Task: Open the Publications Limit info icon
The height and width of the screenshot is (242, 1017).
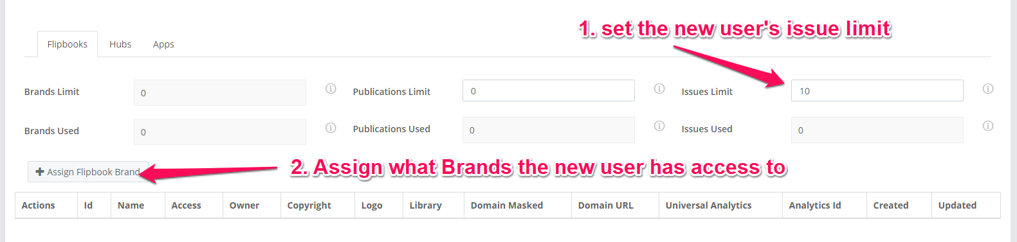Action: pyautogui.click(x=659, y=89)
